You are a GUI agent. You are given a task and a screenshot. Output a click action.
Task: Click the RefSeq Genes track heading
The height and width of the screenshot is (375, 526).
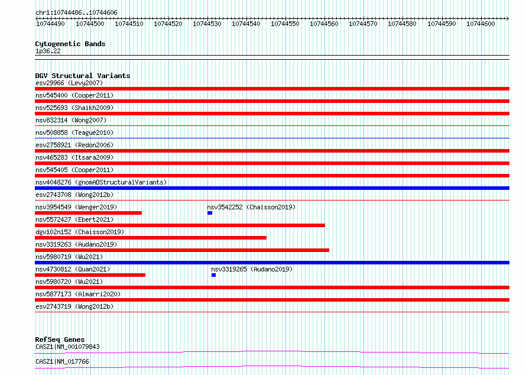pyautogui.click(x=60, y=340)
